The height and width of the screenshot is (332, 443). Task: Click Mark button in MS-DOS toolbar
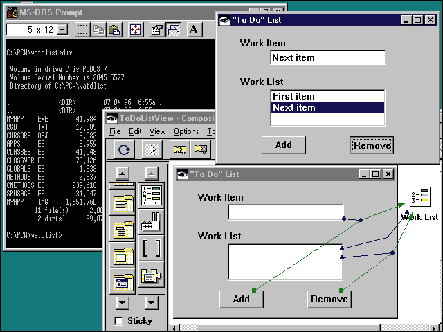[82, 29]
